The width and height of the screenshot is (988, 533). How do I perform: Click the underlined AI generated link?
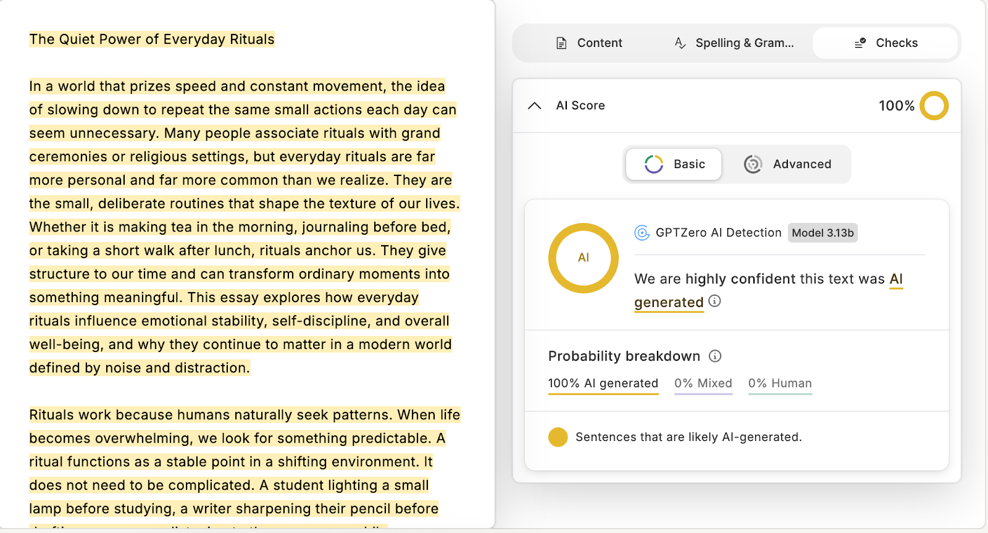(668, 302)
